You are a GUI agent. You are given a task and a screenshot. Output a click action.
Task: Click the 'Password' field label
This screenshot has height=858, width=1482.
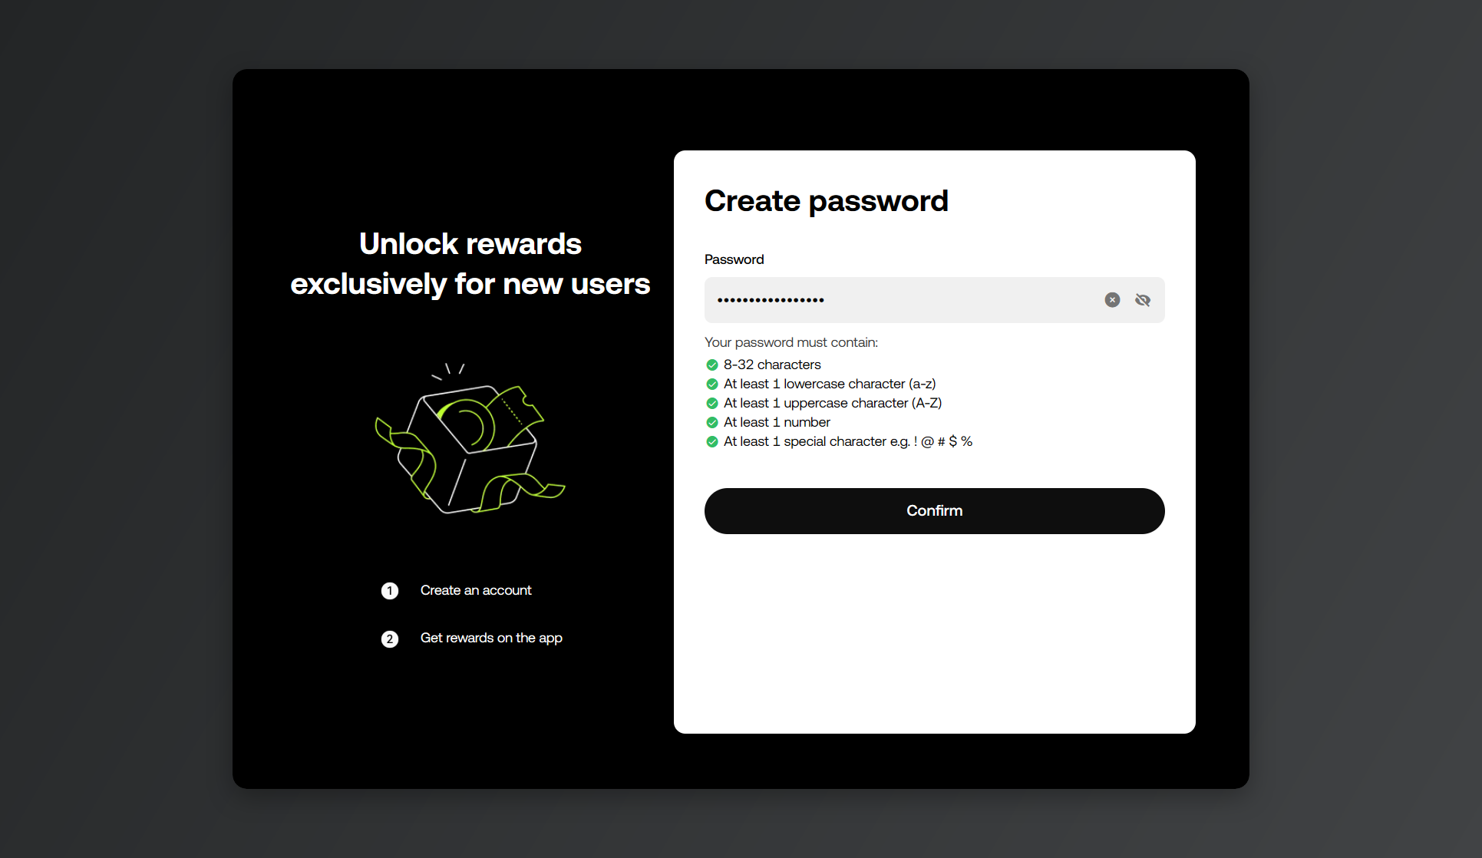point(734,259)
